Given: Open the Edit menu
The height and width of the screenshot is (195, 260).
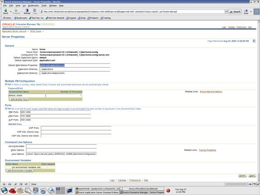Looking at the screenshot, I should [11, 5].
